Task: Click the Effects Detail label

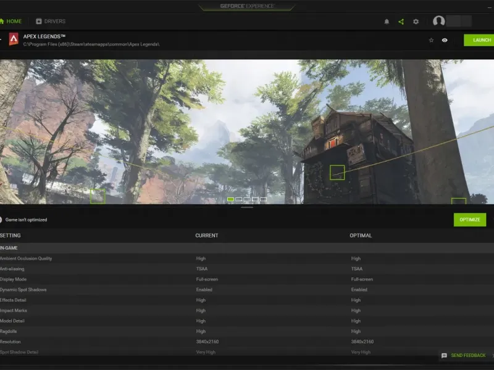Action: 13,300
